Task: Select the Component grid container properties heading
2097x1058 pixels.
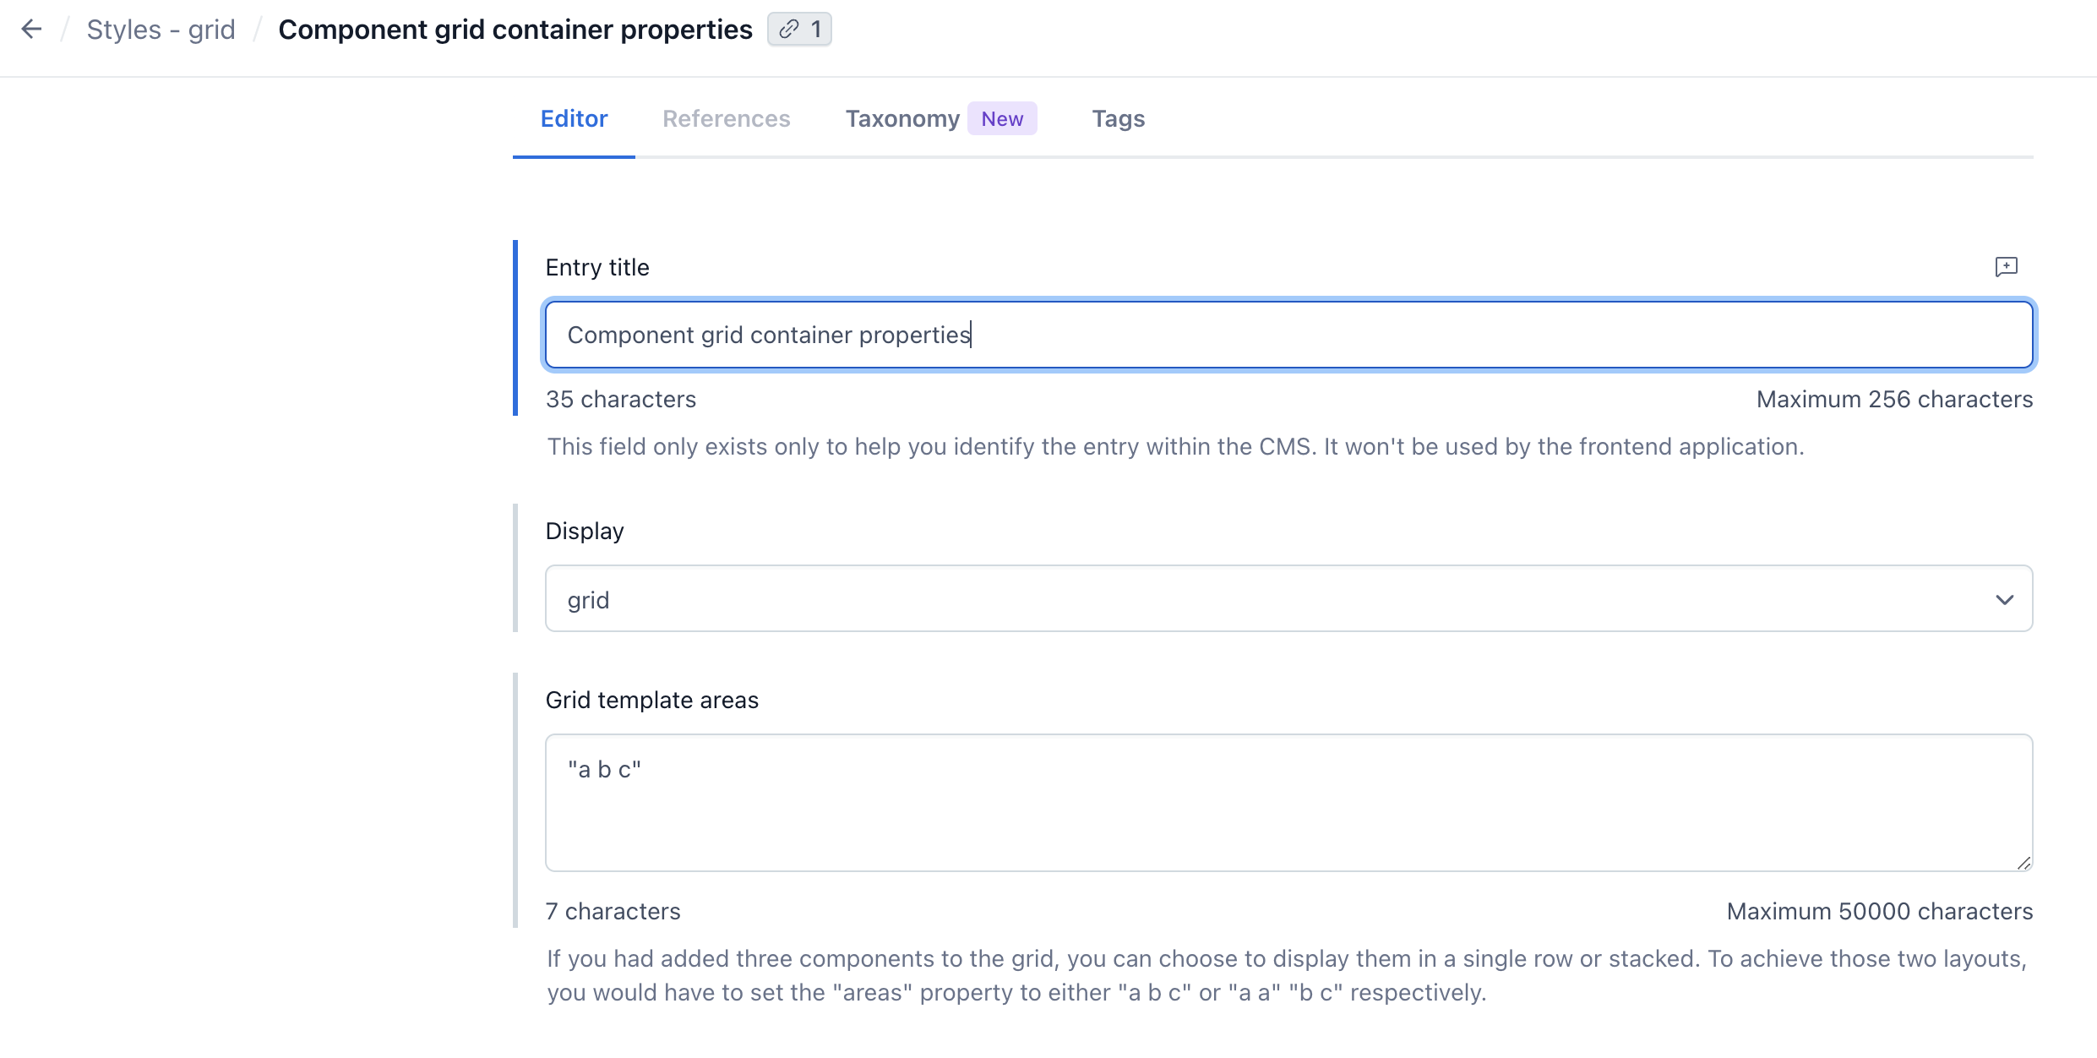Action: [x=515, y=30]
